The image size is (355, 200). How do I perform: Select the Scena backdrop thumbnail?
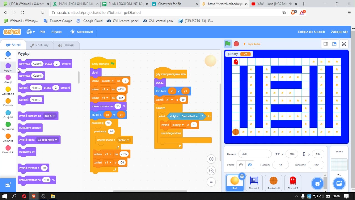click(339, 165)
